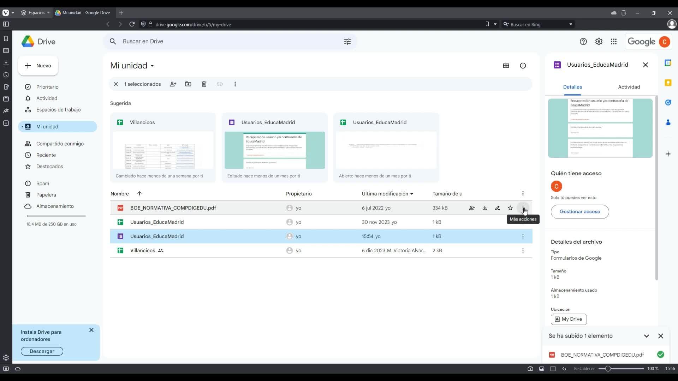Open search filter options in Drive
678x381 pixels.
point(347,42)
